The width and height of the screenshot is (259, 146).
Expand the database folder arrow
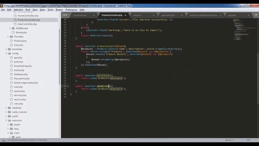click(x=6, y=108)
